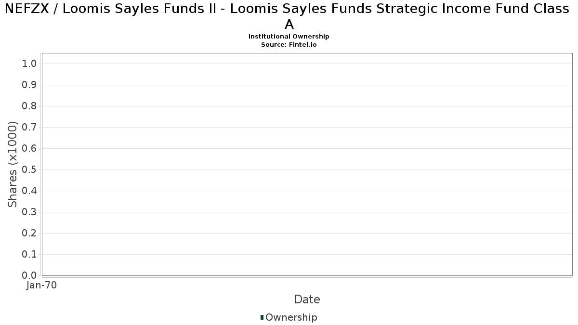Click the Shares (x1000) y-axis title
The height and width of the screenshot is (325, 578).
click(13, 165)
